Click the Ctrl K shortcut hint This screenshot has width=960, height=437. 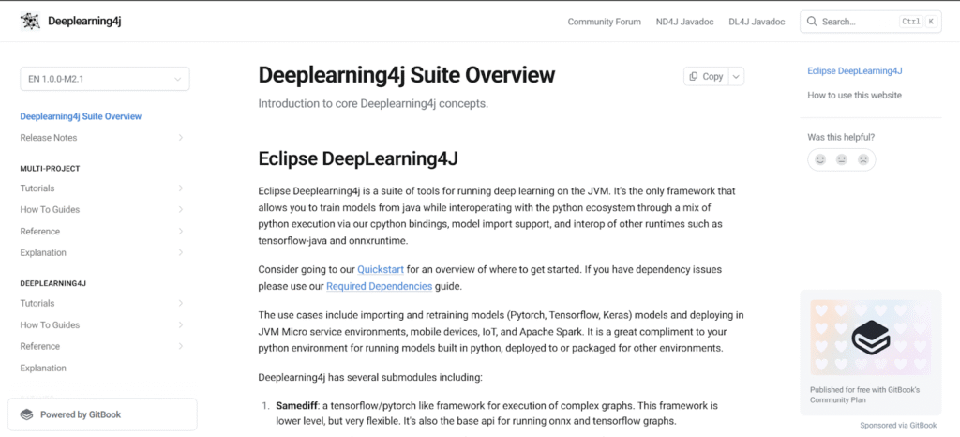coord(919,22)
